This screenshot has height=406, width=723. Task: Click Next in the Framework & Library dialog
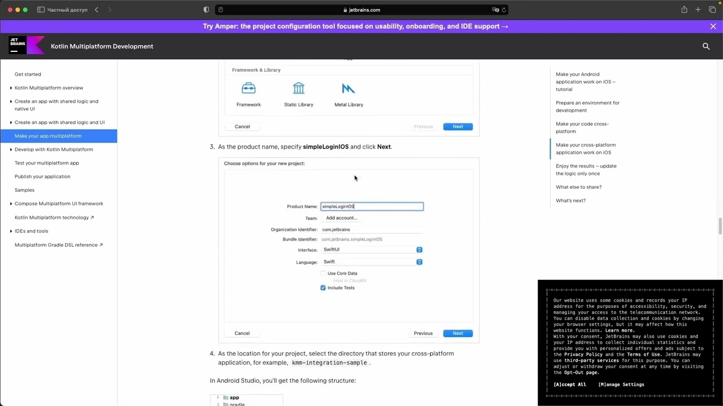point(458,126)
